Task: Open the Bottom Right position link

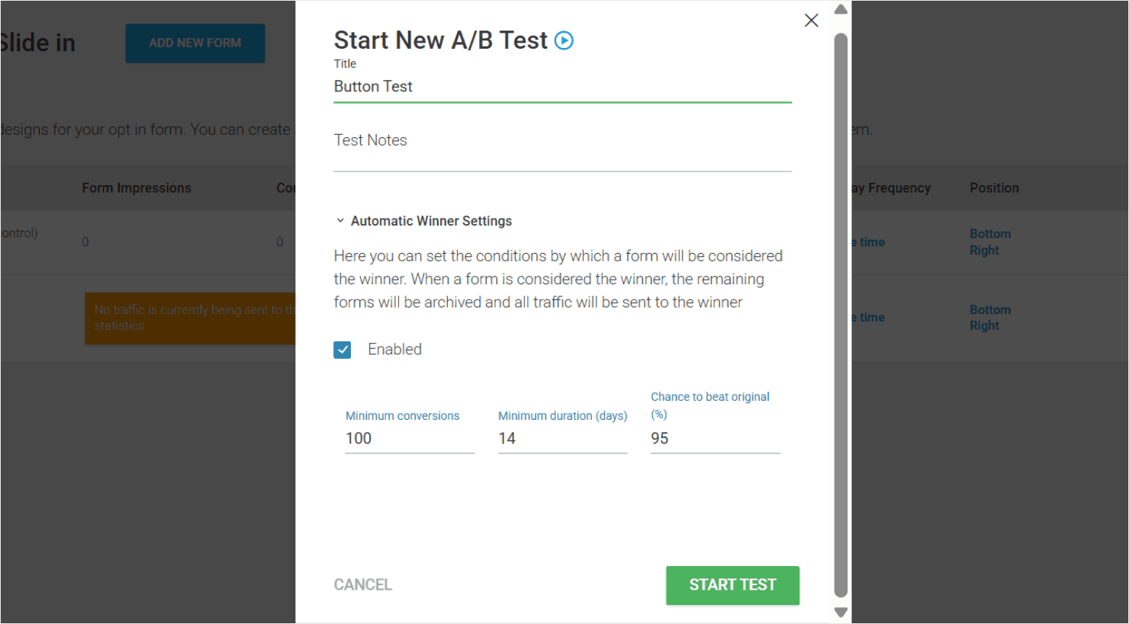Action: [x=990, y=242]
